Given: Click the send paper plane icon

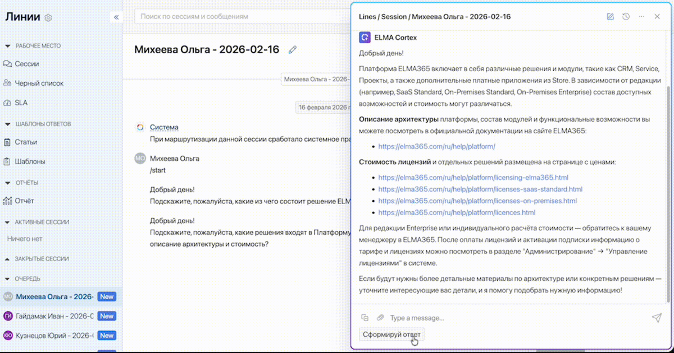Looking at the screenshot, I should click(x=656, y=318).
